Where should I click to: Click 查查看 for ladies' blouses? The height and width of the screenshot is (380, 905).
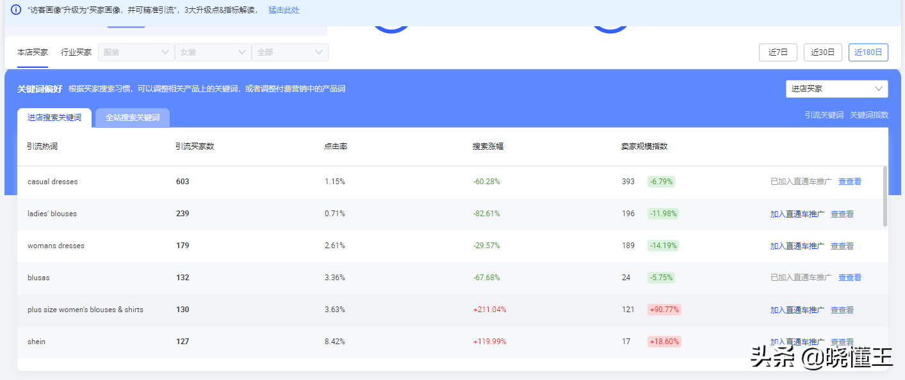tap(842, 214)
